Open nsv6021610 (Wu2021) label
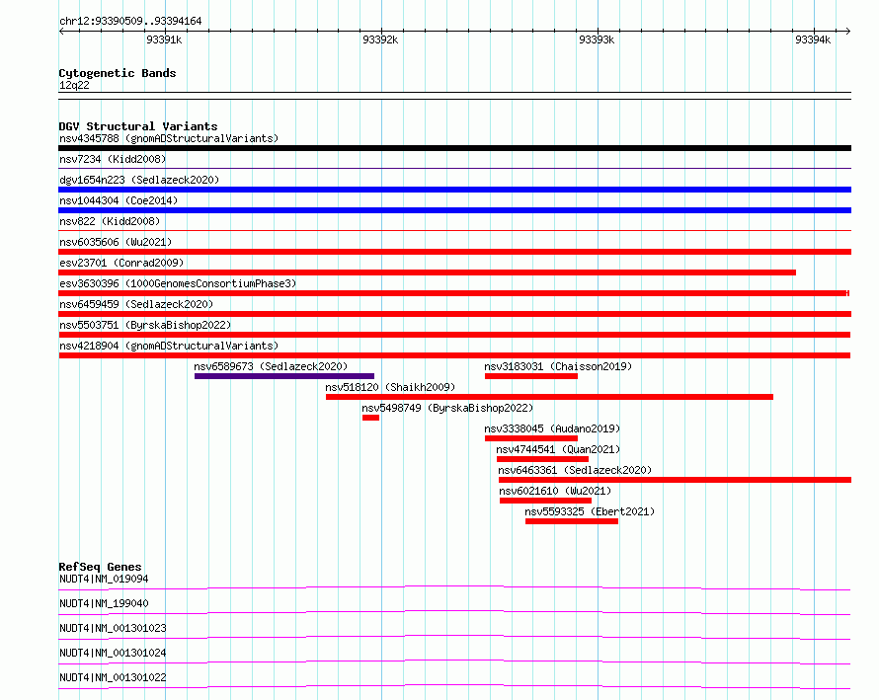 (x=555, y=491)
